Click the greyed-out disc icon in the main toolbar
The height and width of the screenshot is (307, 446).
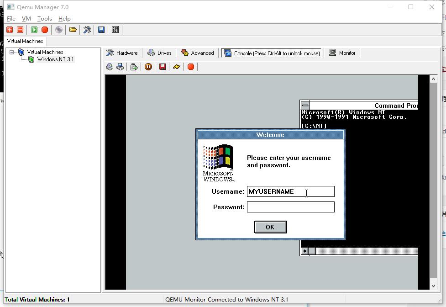(59, 30)
